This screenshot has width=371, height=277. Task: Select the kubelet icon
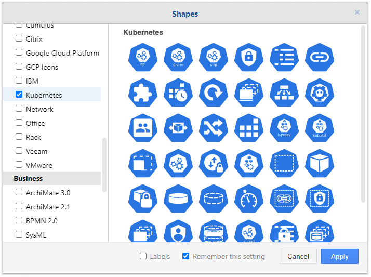[x=320, y=128]
